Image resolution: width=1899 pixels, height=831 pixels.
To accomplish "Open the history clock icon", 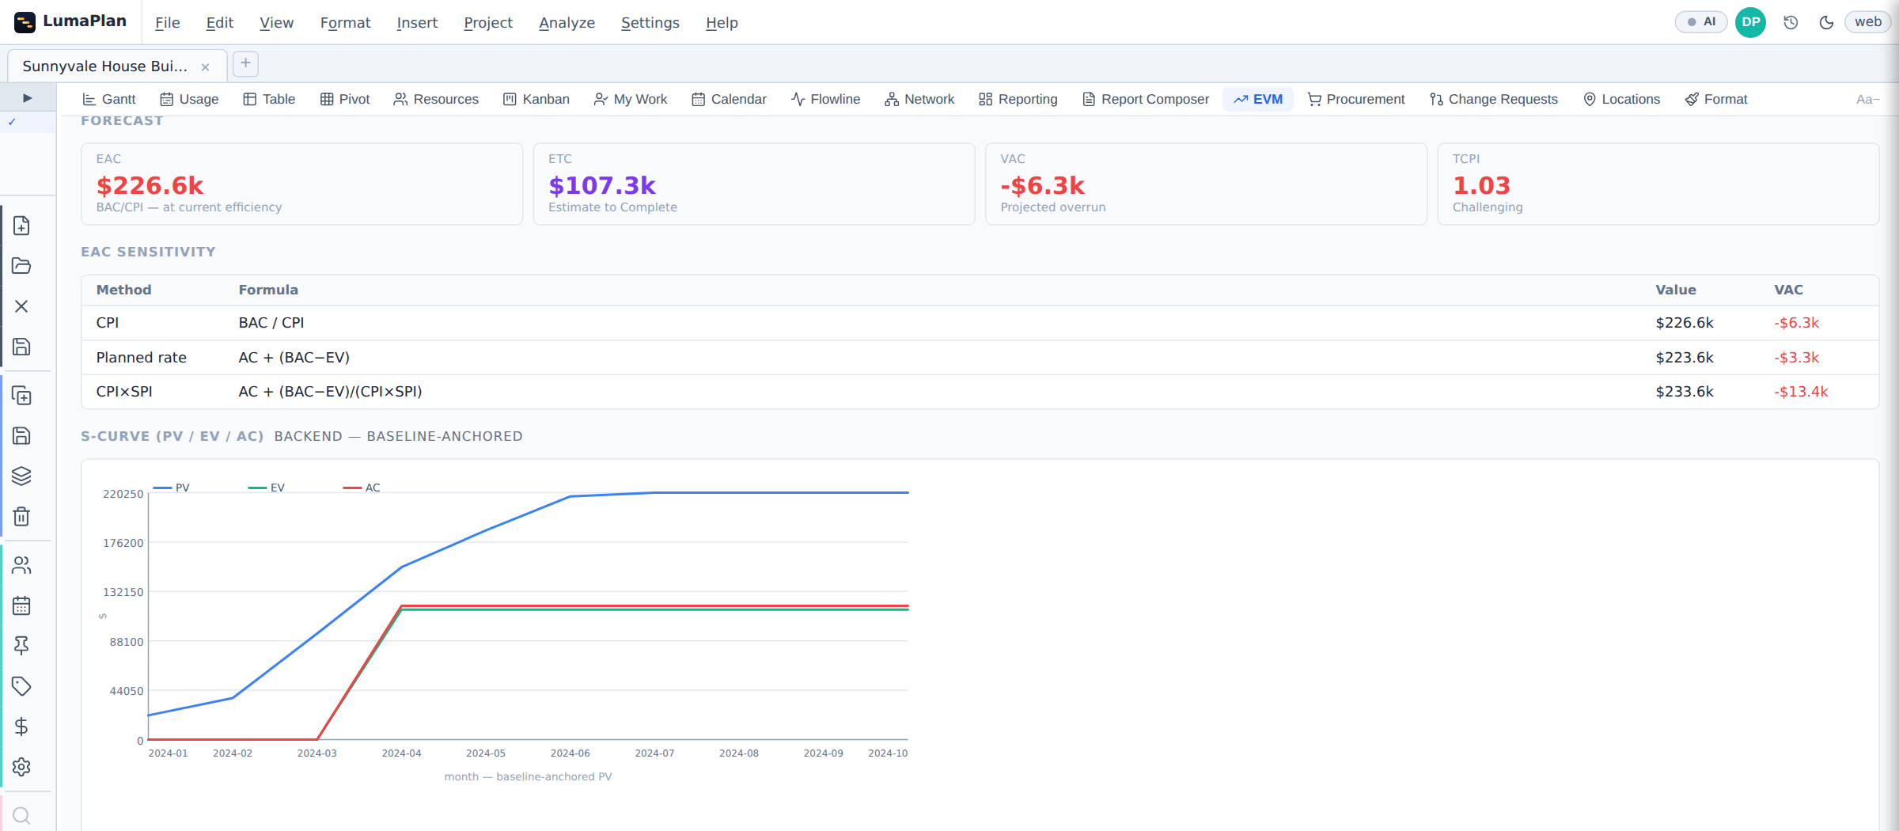I will [1791, 22].
